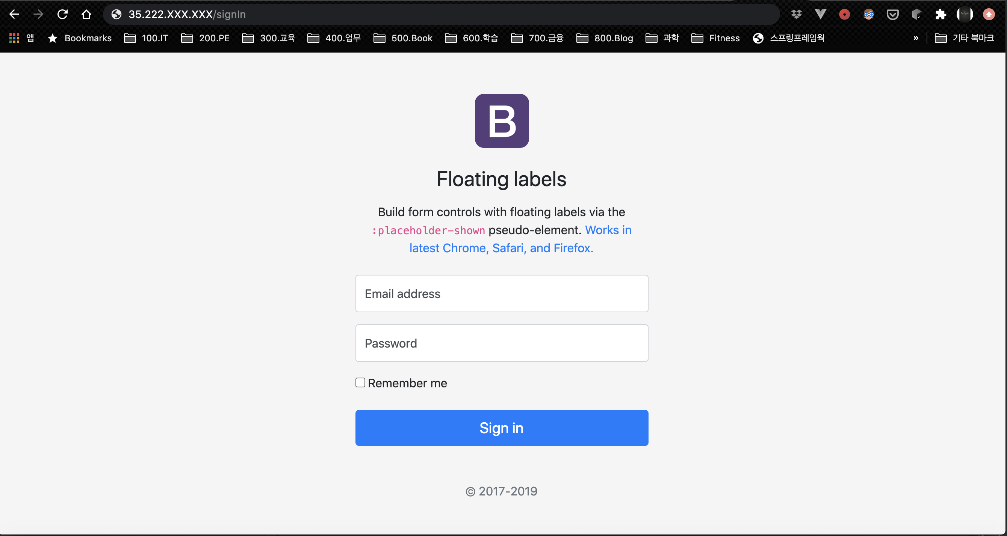Open the 과학 bookmark folder

tap(662, 38)
